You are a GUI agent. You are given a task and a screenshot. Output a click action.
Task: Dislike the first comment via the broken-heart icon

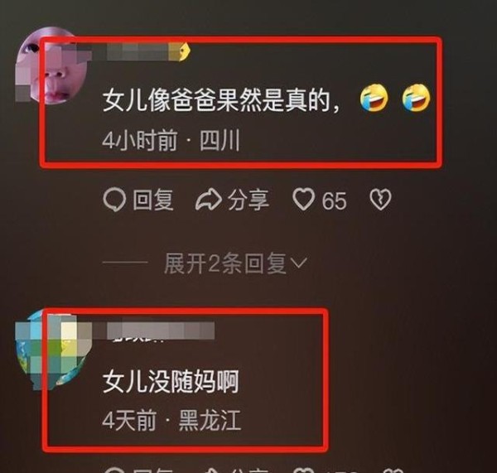(x=380, y=200)
